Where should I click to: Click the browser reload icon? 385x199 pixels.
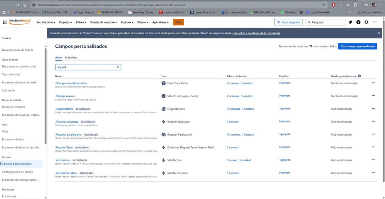click(18, 5)
